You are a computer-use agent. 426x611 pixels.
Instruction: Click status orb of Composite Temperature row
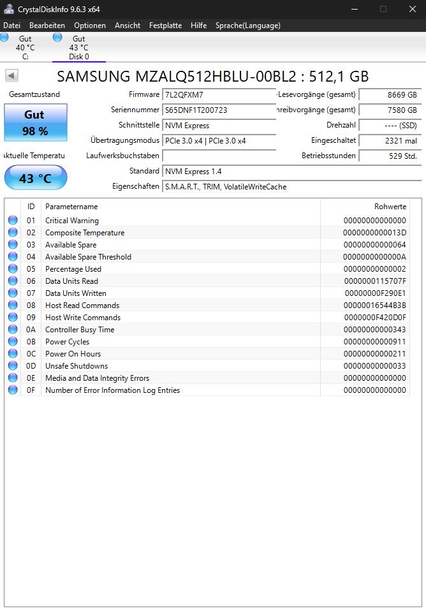coord(13,232)
